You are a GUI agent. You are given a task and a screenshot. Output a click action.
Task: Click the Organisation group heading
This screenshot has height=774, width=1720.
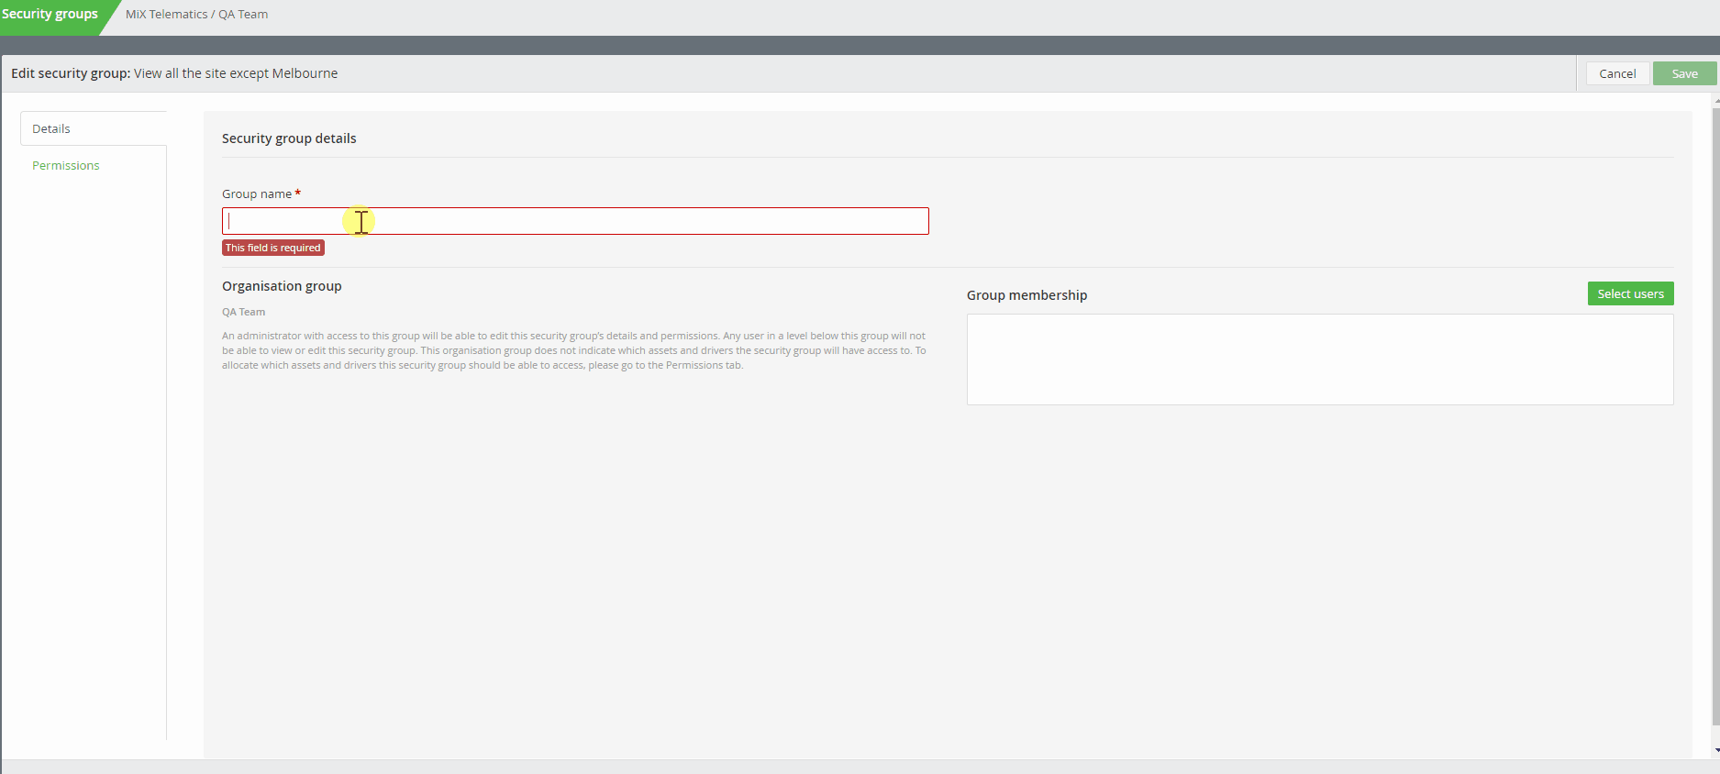[282, 286]
